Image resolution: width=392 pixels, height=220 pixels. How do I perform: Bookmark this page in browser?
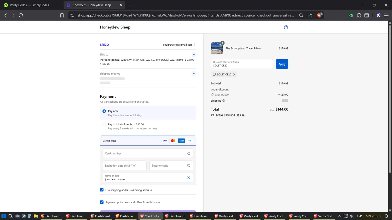click(62, 15)
